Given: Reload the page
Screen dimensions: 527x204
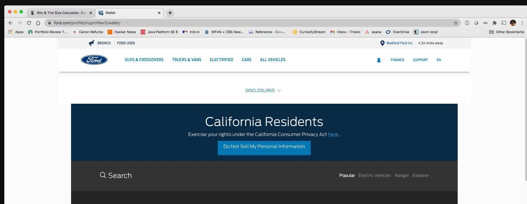Looking at the screenshot, I should click(29, 23).
